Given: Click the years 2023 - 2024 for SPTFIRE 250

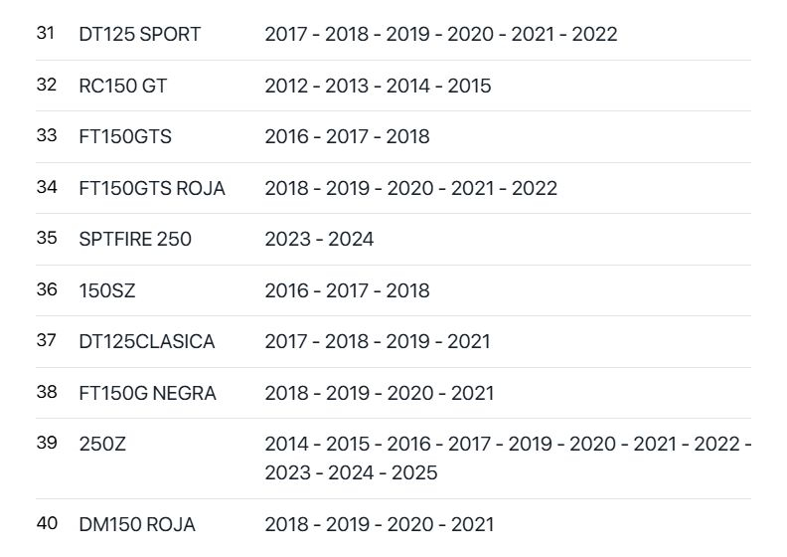Looking at the screenshot, I should coord(319,240).
